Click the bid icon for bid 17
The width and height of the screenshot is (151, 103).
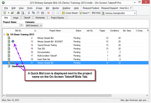pyautogui.click(x=9, y=56)
